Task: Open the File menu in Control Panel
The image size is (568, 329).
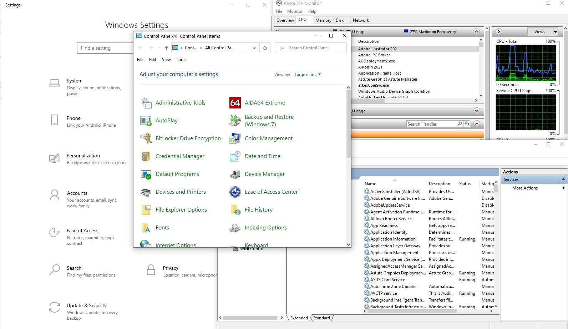Action: tap(140, 60)
